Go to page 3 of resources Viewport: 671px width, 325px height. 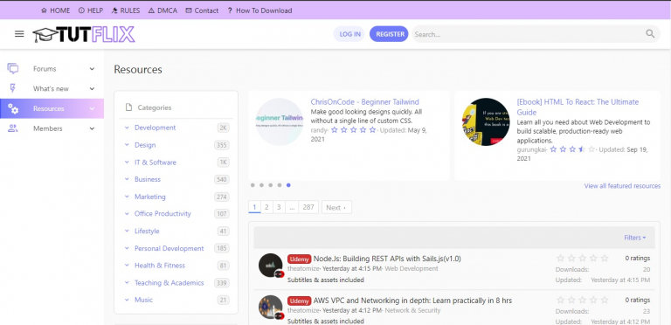click(279, 207)
